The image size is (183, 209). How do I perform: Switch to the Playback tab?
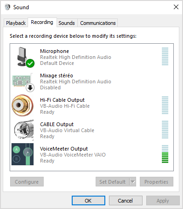point(16,23)
